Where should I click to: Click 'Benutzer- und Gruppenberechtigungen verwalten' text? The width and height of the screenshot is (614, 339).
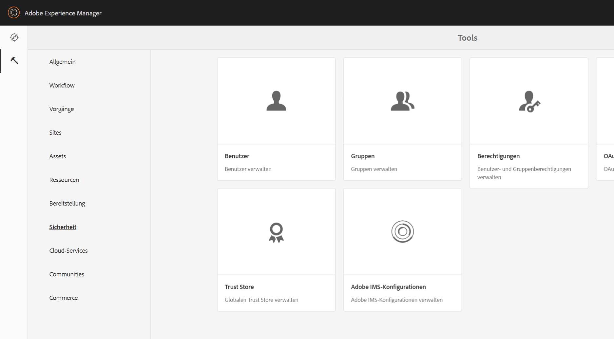(x=524, y=173)
